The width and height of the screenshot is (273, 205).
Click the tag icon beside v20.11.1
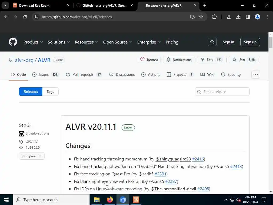pos(21,142)
